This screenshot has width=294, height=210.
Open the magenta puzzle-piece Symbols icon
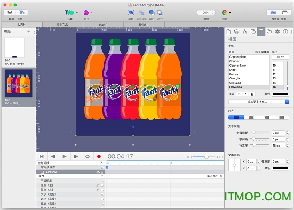pyautogui.click(x=86, y=13)
